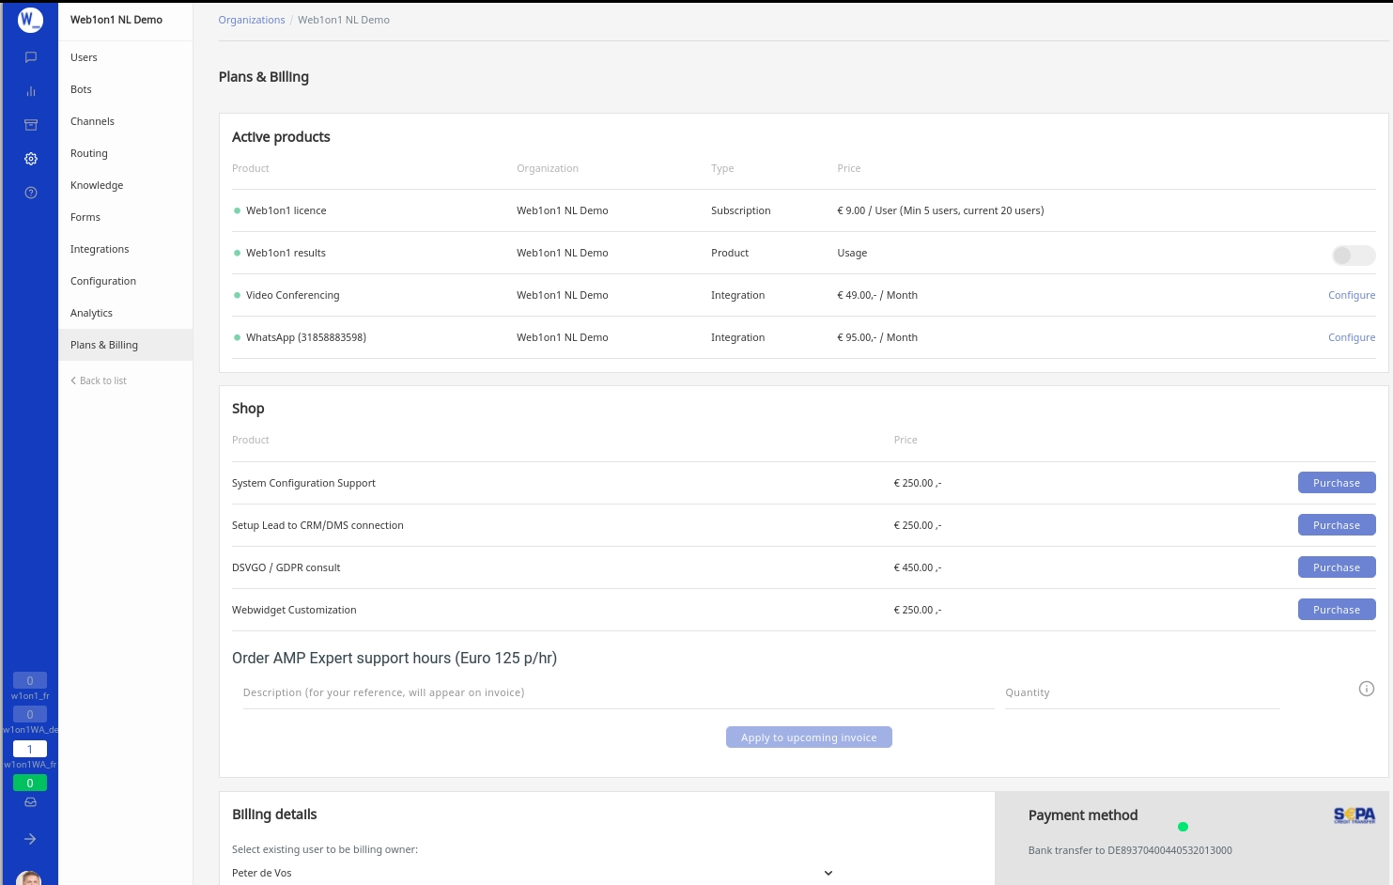Viewport: 1393px width, 885px height.
Task: Configure the Video Conferencing integration
Action: coord(1352,295)
